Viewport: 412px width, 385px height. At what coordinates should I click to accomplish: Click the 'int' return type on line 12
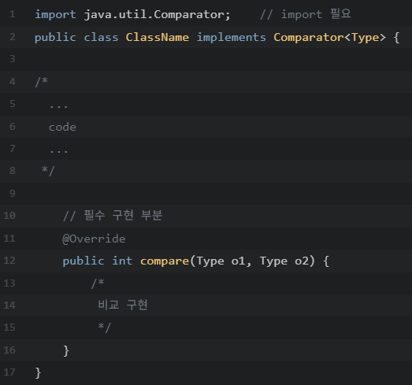(x=122, y=261)
